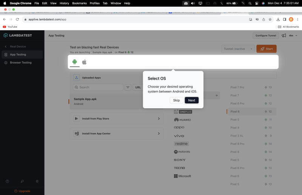This screenshot has width=302, height=195.
Task: Skip the Select OS tour
Action: click(x=176, y=100)
